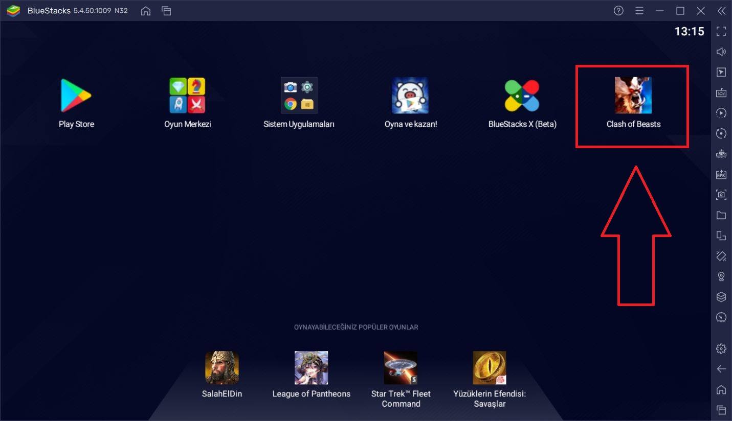Open multi-instance tabs icon in title bar

pos(166,11)
